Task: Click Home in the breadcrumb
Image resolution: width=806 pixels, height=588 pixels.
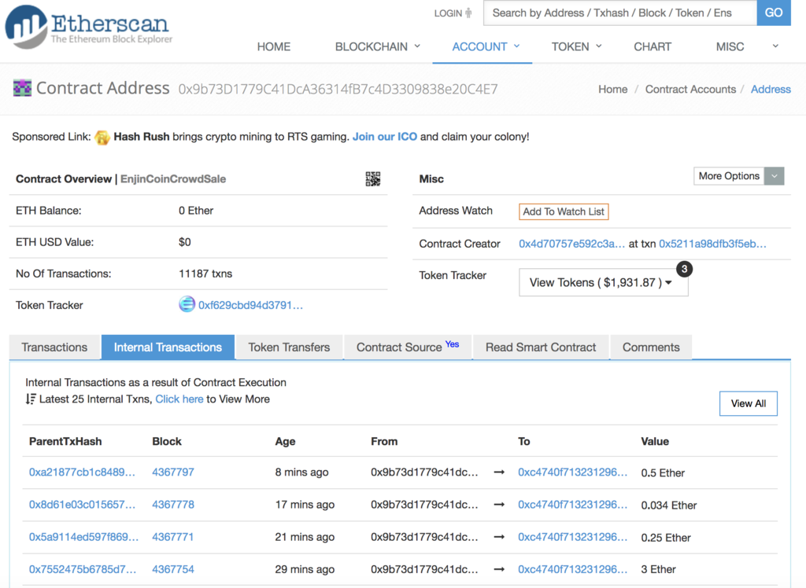Action: click(x=612, y=90)
